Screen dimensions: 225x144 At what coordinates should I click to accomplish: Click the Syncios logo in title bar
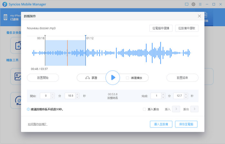click(4, 4)
